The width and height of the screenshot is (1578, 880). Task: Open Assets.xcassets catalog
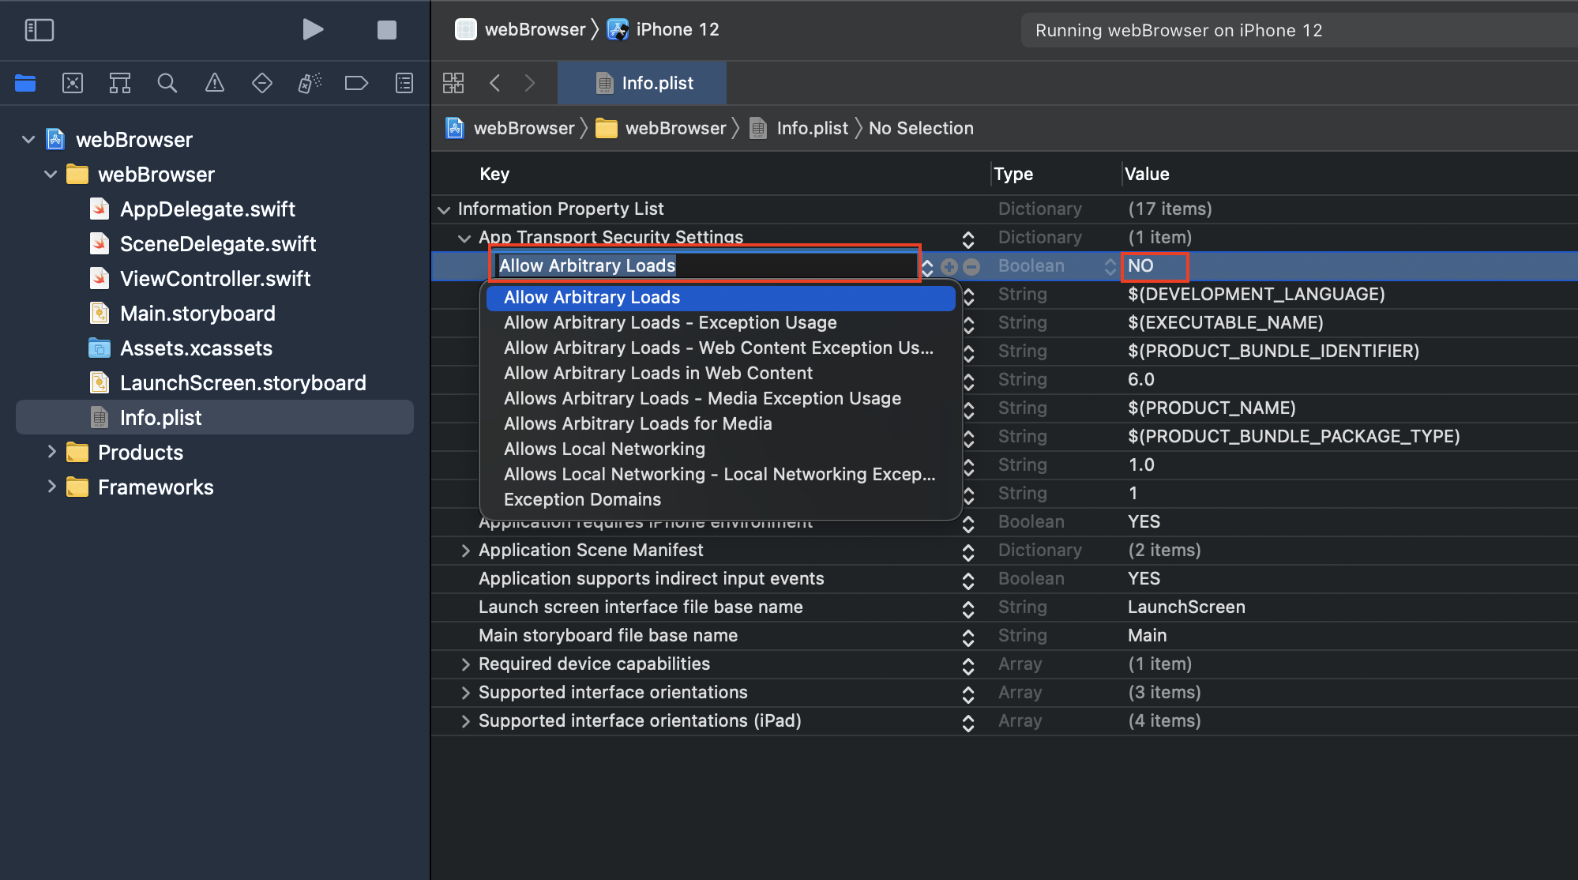196,348
